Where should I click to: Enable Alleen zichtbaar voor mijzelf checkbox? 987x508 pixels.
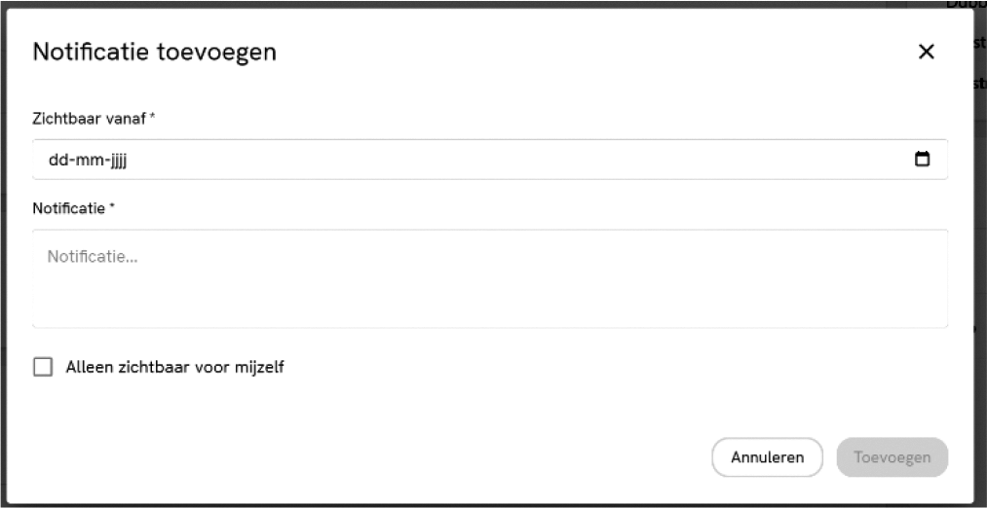point(43,367)
